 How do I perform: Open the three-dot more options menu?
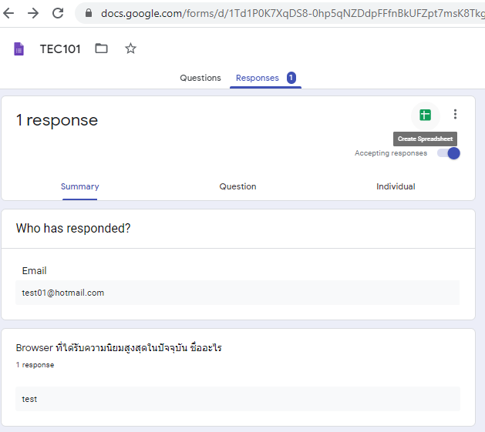coord(455,115)
